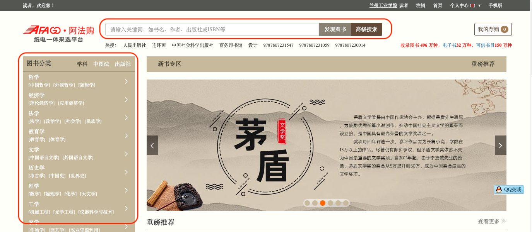Select the last carousel indicator dot
This screenshot has height=232, width=532.
(x=346, y=203)
